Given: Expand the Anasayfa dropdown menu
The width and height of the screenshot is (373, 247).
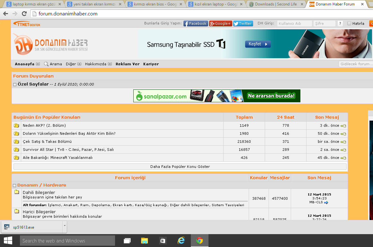Looking at the screenshot, I should [38, 64].
